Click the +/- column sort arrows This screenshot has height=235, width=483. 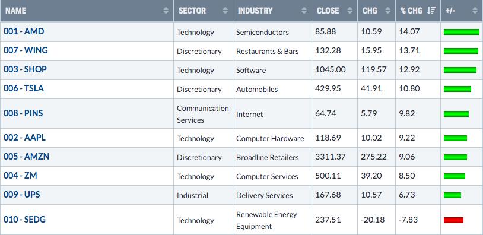click(x=475, y=11)
